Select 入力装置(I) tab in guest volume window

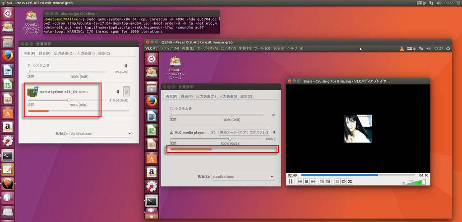click(228, 97)
